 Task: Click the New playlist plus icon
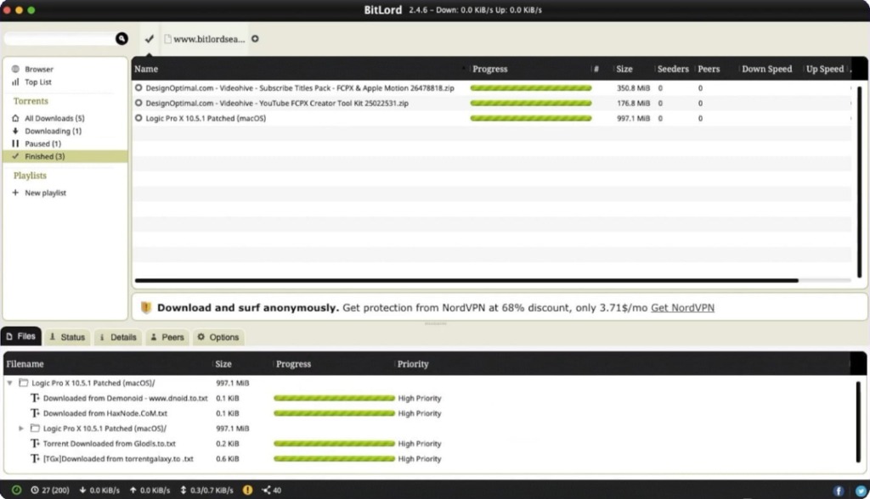click(x=15, y=193)
